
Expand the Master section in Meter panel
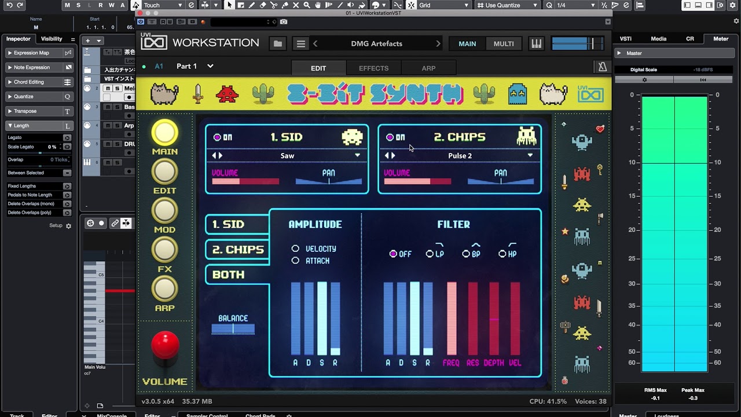tap(619, 53)
